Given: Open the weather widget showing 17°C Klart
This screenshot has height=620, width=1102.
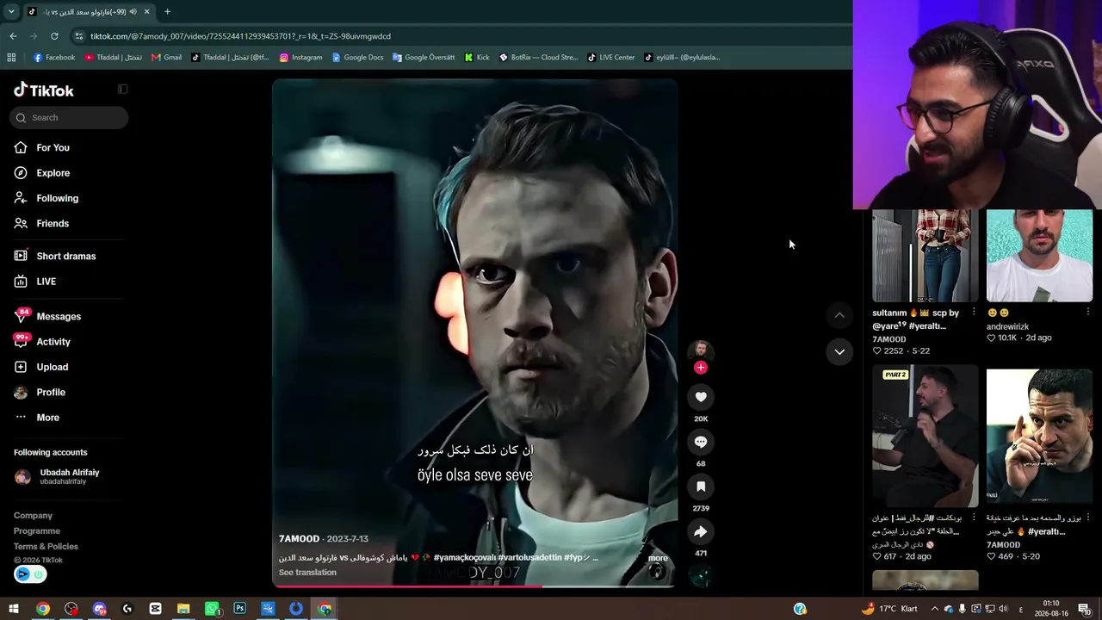Looking at the screenshot, I should [889, 609].
